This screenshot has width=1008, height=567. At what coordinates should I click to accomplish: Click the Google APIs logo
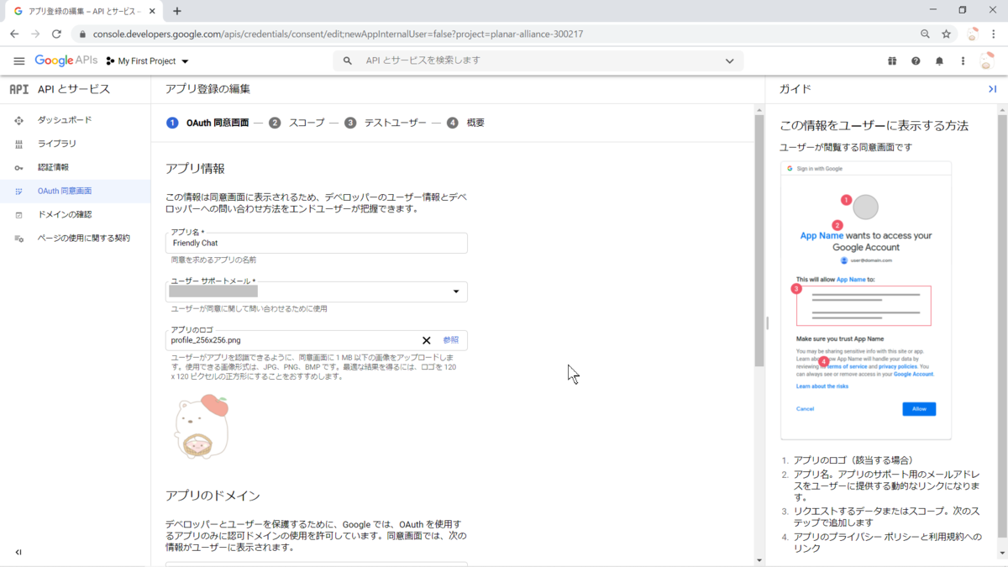click(66, 60)
